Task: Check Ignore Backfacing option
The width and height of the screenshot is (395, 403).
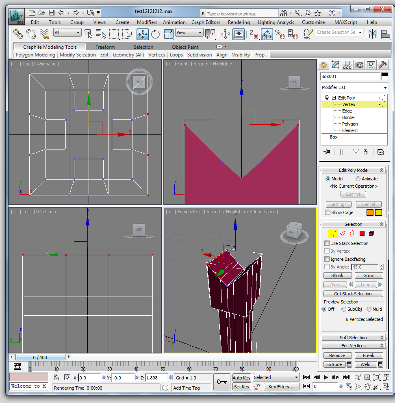Action: pyautogui.click(x=328, y=259)
